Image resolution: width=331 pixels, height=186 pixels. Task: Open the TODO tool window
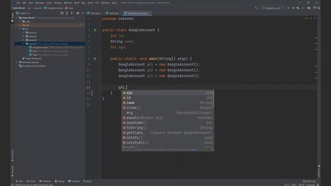[x=31, y=181]
